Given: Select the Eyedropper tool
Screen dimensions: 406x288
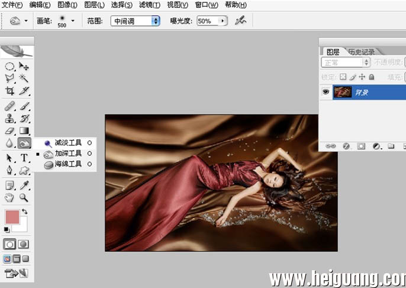Looking at the screenshot, I should coord(24,185).
